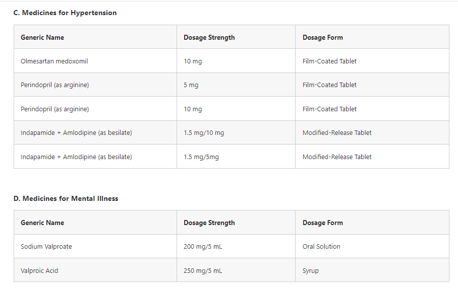Click the Oral Solution dosage form cell

tap(321, 246)
